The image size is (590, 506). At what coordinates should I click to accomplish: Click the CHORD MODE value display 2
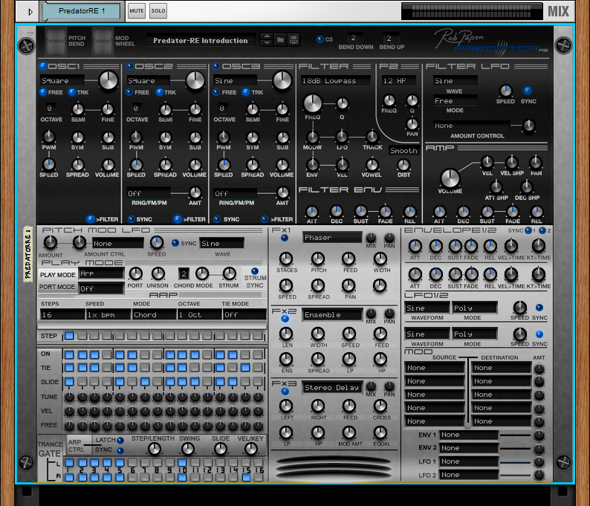pyautogui.click(x=184, y=274)
